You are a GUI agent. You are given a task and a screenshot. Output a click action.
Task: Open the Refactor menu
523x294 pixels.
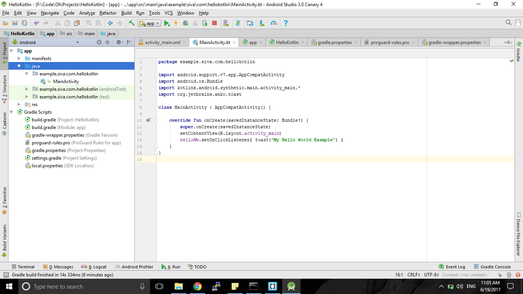108,13
